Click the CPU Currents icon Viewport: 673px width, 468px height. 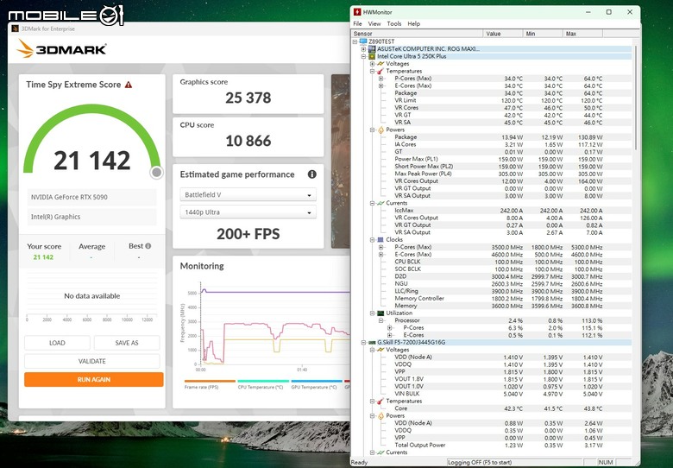381,203
